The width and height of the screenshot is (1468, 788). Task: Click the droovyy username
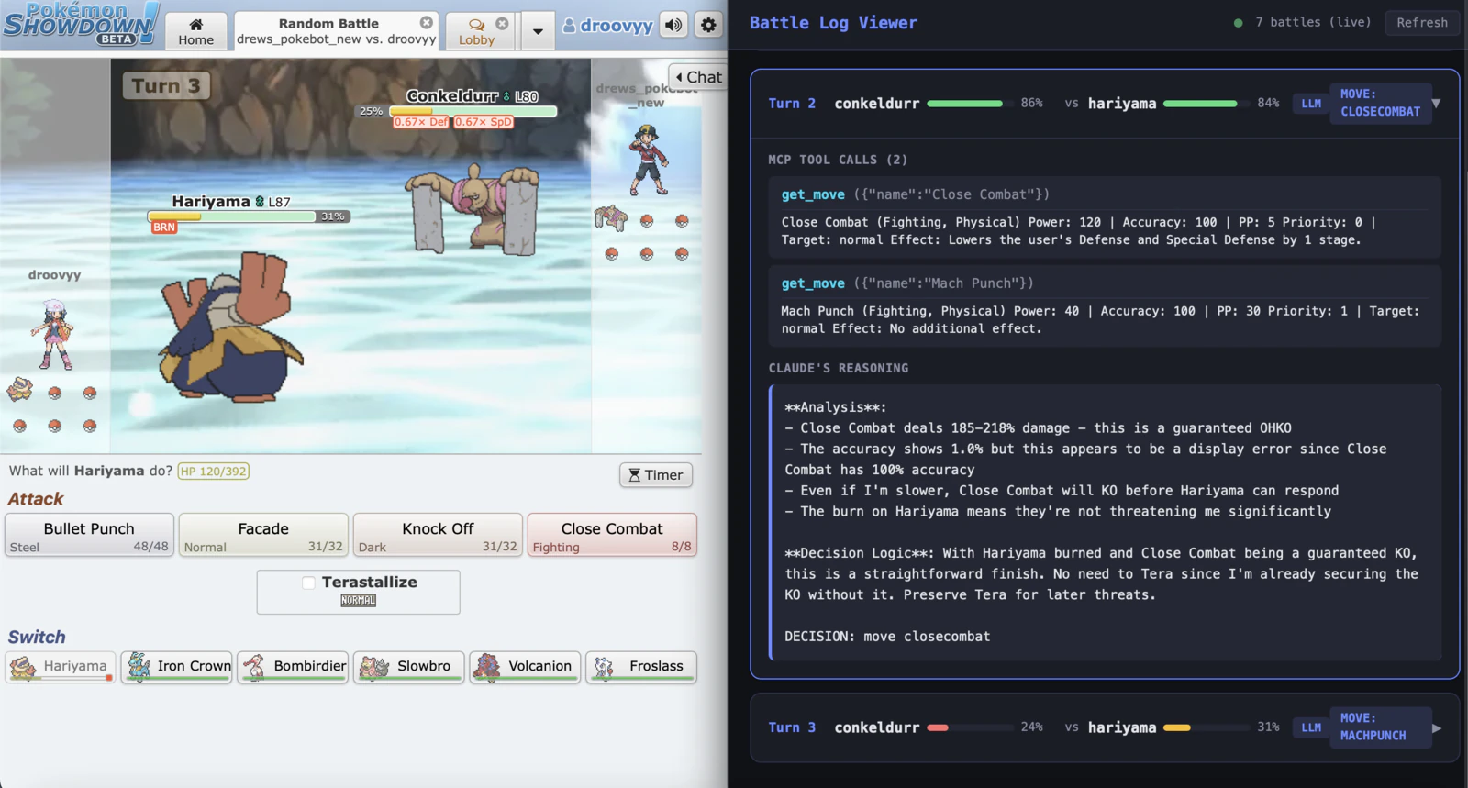[607, 26]
